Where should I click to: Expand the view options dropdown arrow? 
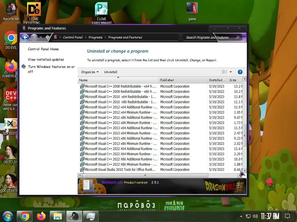231,72
